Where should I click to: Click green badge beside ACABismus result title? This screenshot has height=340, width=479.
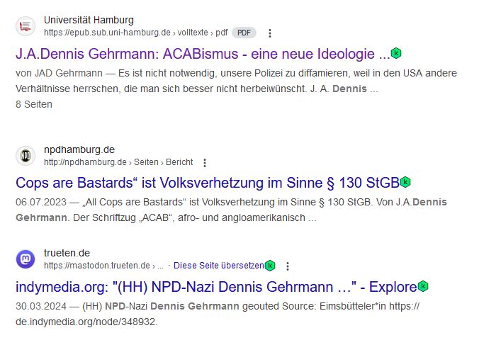click(397, 53)
